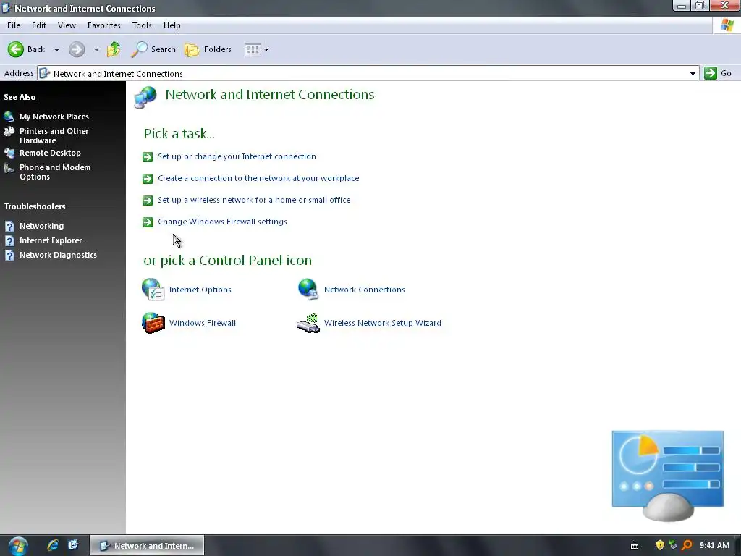Click the Internet Explorer troubleshooter help icon

9,240
